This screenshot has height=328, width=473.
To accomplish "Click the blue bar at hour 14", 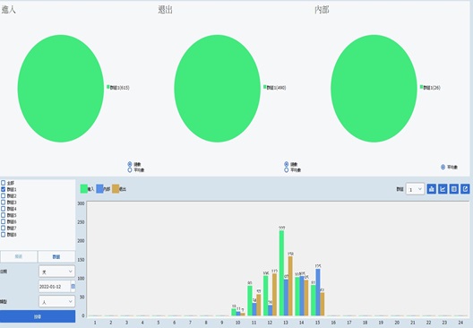I will (x=302, y=296).
